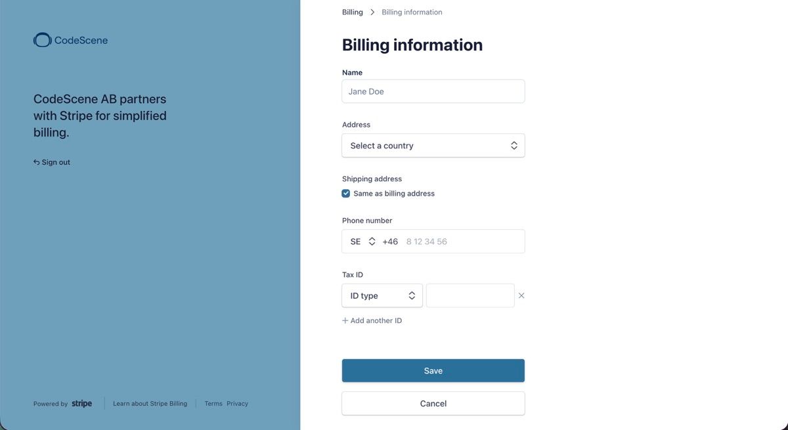
Task: Click the CodeScene logo icon
Action: [x=42, y=40]
